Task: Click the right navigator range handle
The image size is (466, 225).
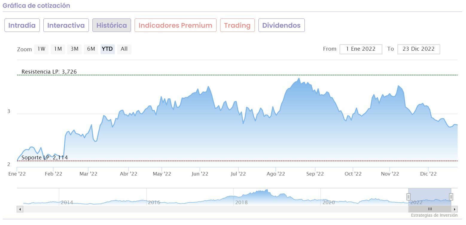Action: pyautogui.click(x=451, y=197)
